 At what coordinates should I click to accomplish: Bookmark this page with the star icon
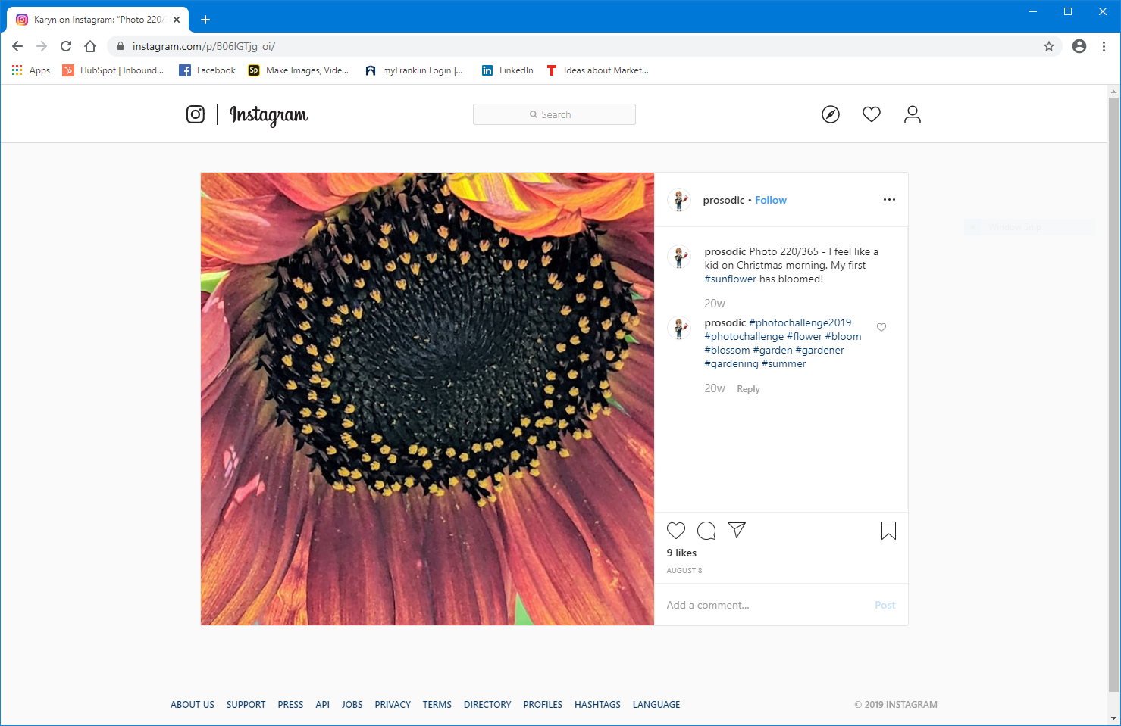pyautogui.click(x=1049, y=46)
